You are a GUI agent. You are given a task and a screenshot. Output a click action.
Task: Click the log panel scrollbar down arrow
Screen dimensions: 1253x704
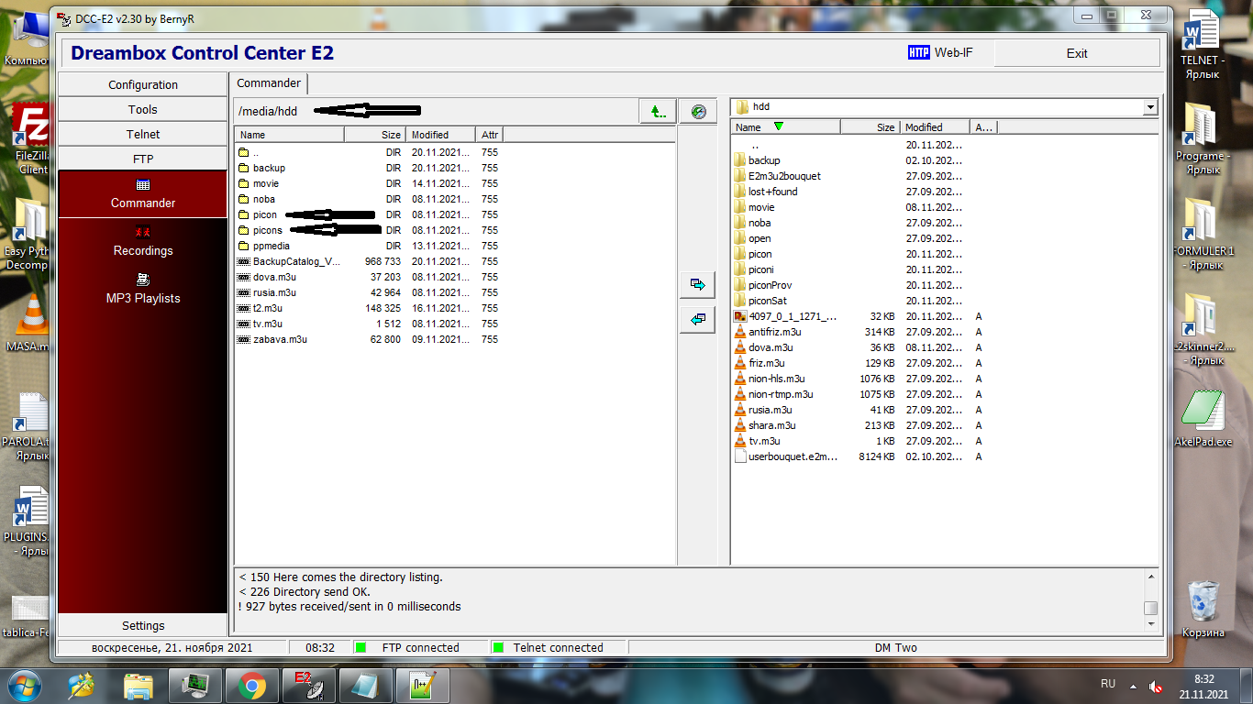tap(1150, 623)
